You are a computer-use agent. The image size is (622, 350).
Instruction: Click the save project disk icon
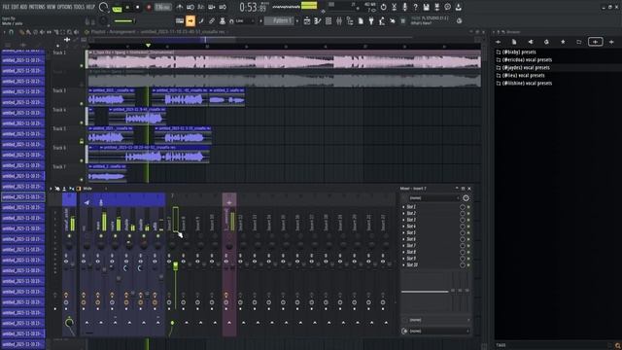[x=426, y=7]
